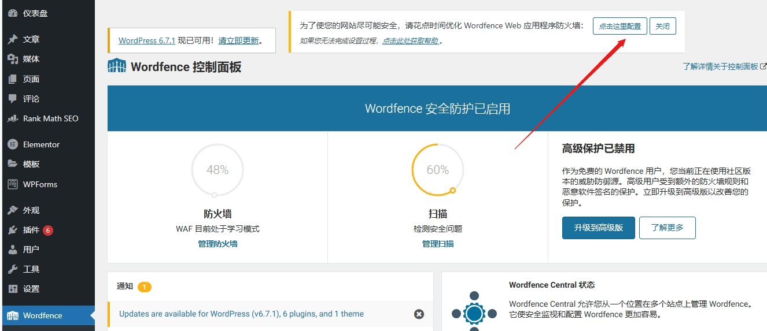Click the plug icon for 插件
This screenshot has width=767, height=331.
(13, 230)
